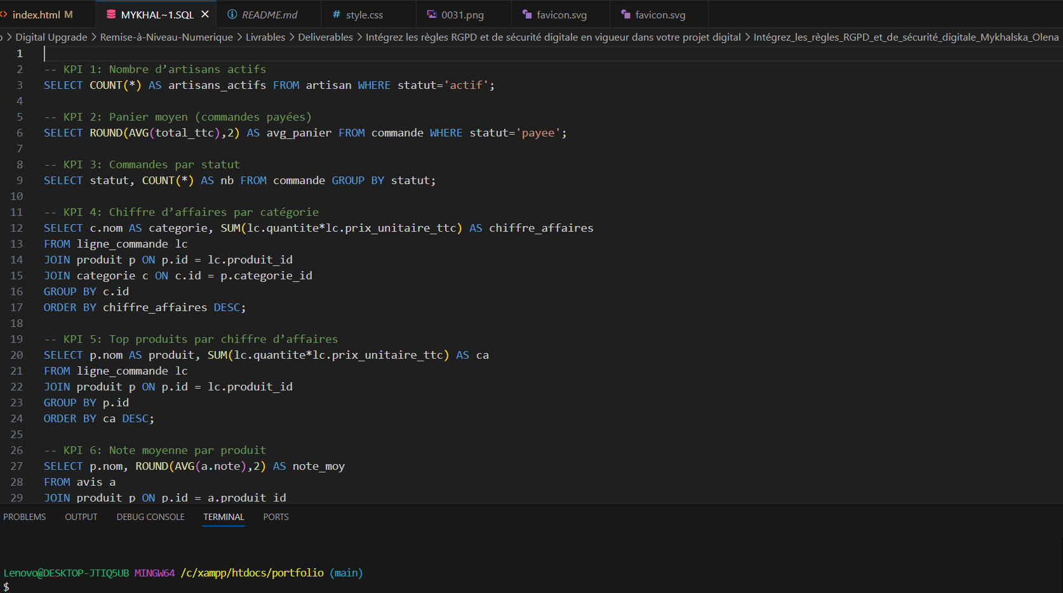Screen dimensions: 1063x593
Task: Switch to the DEBUG CONSOLE panel
Action: (150, 517)
